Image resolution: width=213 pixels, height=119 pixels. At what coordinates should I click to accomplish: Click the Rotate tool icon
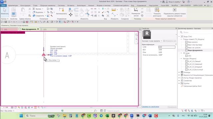(82, 15)
